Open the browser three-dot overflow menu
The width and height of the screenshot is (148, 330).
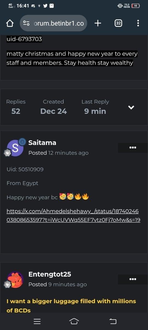[x=138, y=23]
